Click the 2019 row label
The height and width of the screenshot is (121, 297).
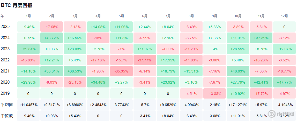[5, 93]
